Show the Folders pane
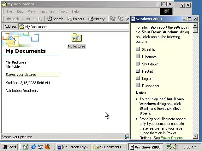Image resolution: width=202 pixels, height=151 pixels. pos(76,19)
